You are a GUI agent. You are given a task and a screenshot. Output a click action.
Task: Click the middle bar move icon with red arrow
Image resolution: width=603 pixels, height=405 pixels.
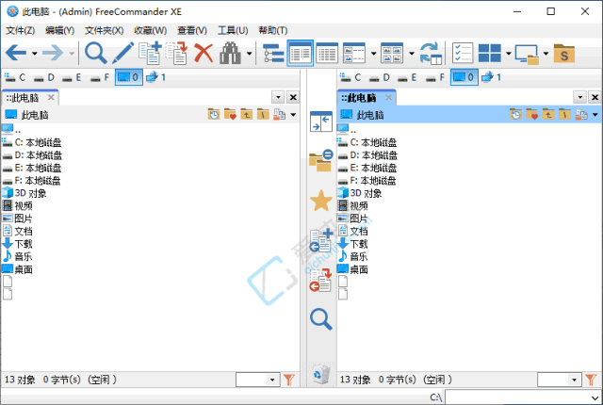coord(320,280)
